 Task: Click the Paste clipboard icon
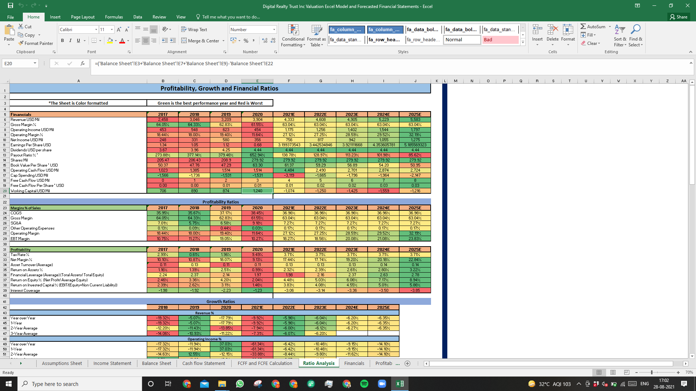coord(9,30)
